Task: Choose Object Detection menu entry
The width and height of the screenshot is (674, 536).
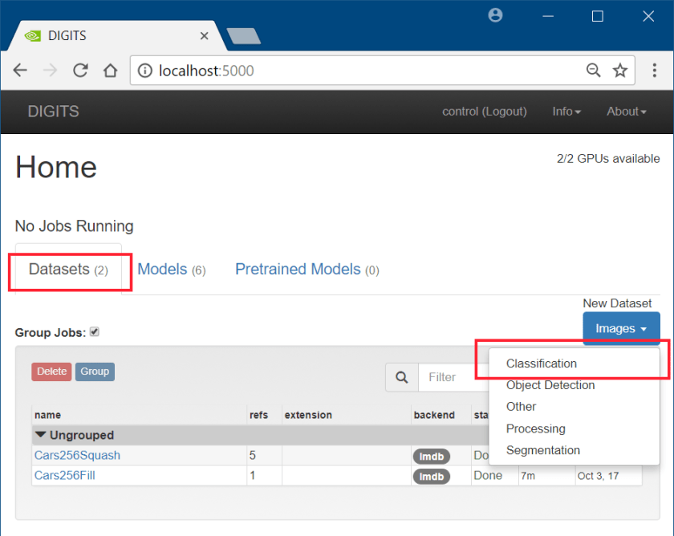Action: pyautogui.click(x=550, y=385)
